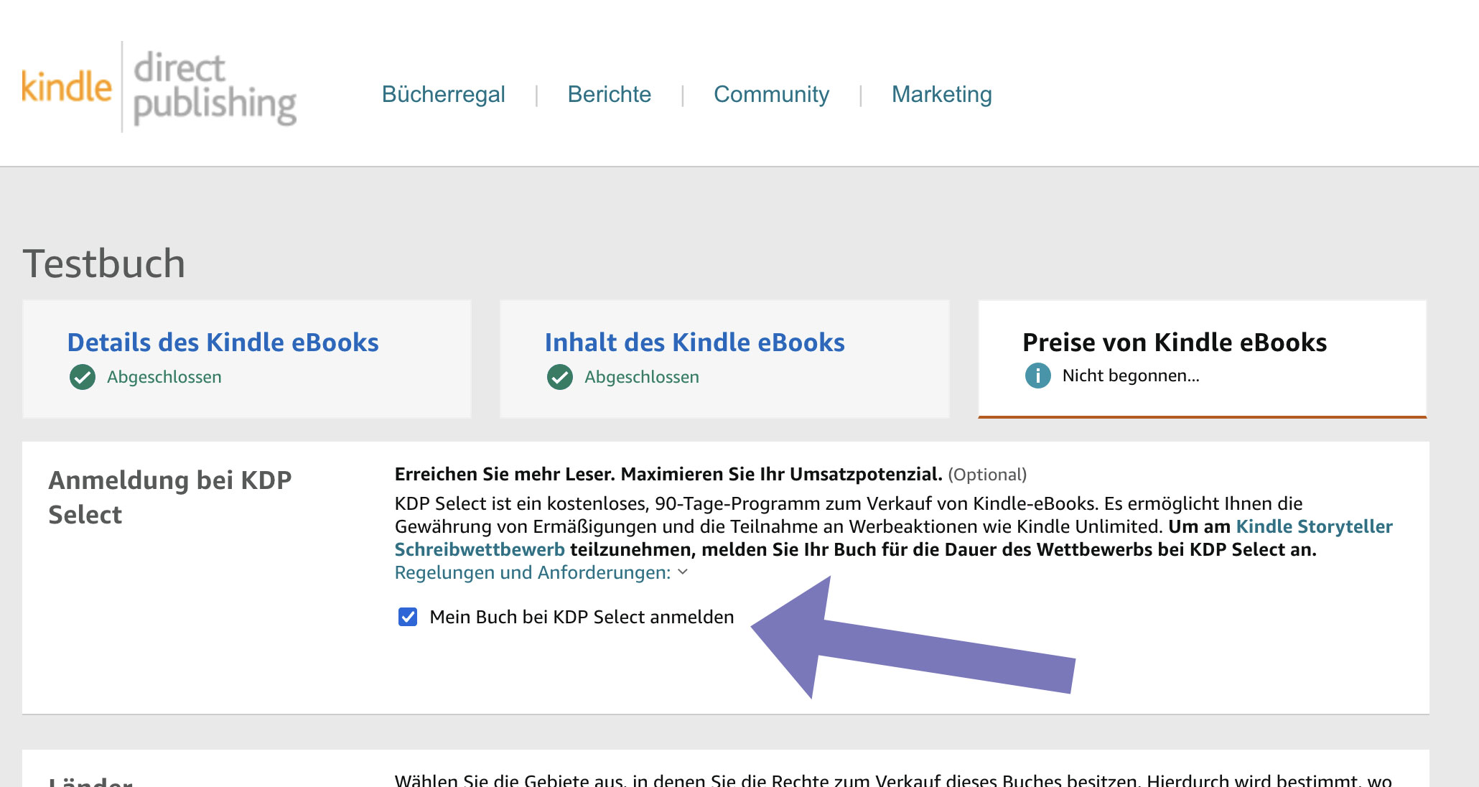Image resolution: width=1479 pixels, height=787 pixels.
Task: Uncheck Mein Buch bei KDP Select anmelden
Action: click(x=408, y=617)
